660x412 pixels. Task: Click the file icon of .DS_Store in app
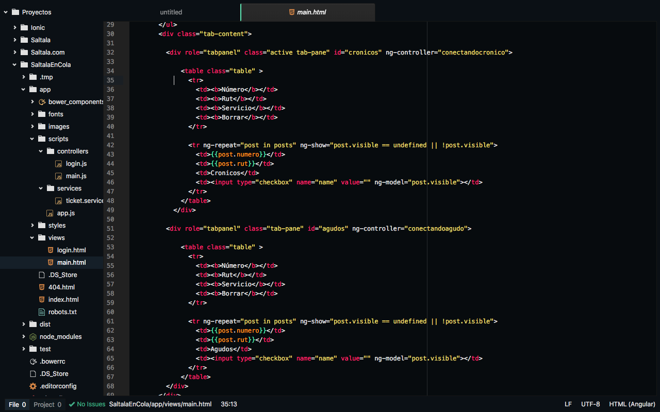(42, 274)
